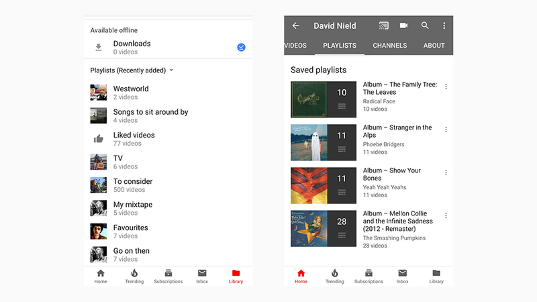Switch to the Channels tab
This screenshot has height=302, width=537.
pyautogui.click(x=390, y=46)
